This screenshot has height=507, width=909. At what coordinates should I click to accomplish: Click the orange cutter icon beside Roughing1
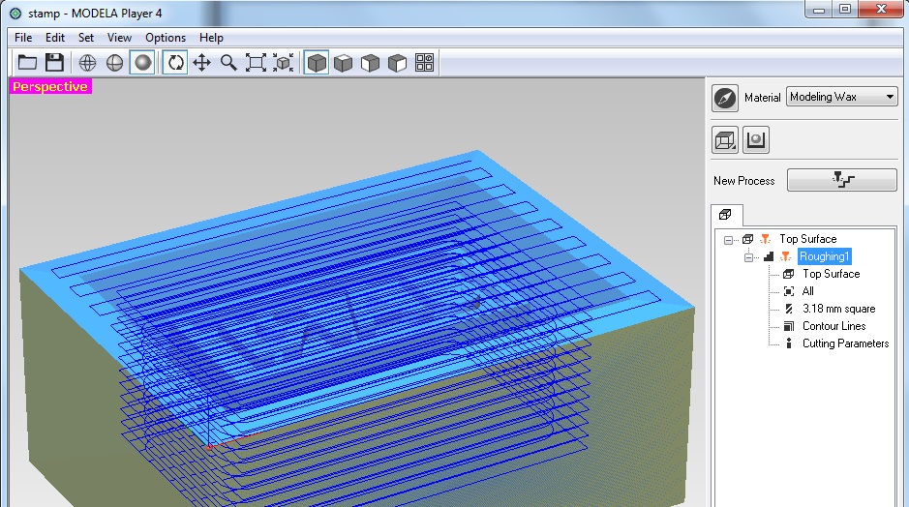[x=785, y=256]
